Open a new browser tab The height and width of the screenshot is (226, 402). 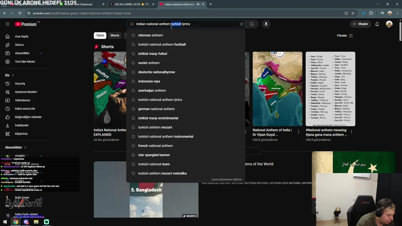click(x=210, y=4)
